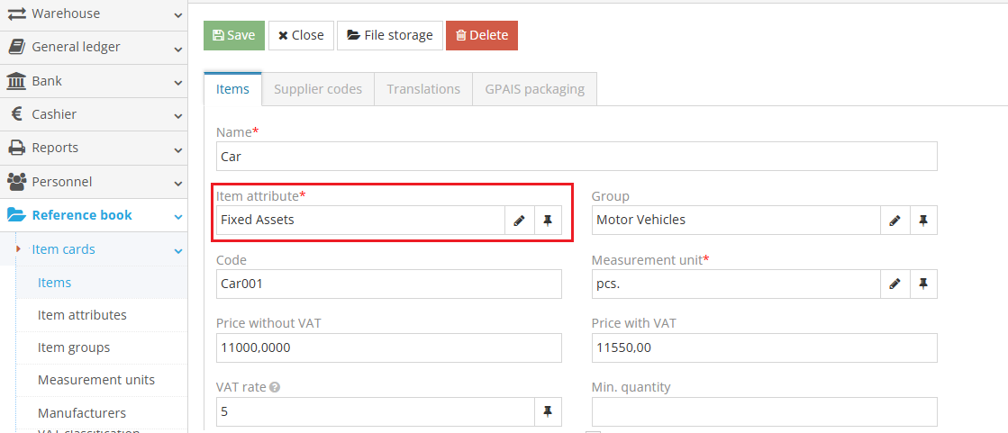This screenshot has width=1008, height=433.
Task: Go to the Translations tab
Action: 423,89
